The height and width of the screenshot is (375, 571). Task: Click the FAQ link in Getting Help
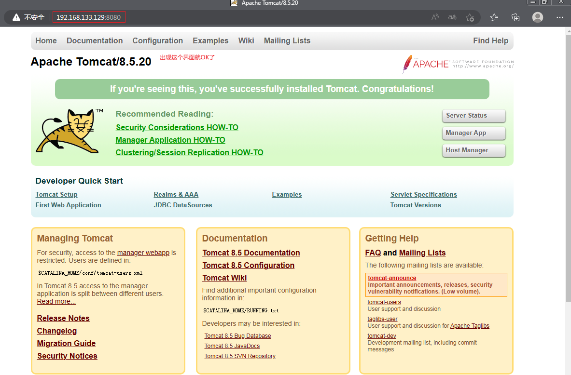point(373,253)
